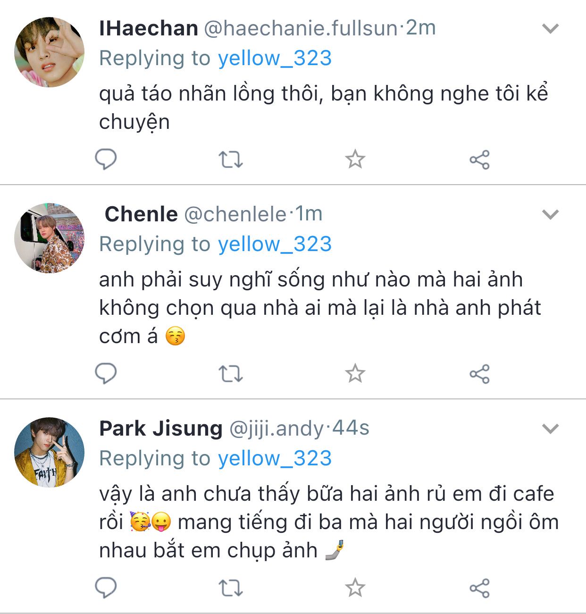Retweet Chenle's reply
This screenshot has height=614, width=586.
click(x=230, y=374)
